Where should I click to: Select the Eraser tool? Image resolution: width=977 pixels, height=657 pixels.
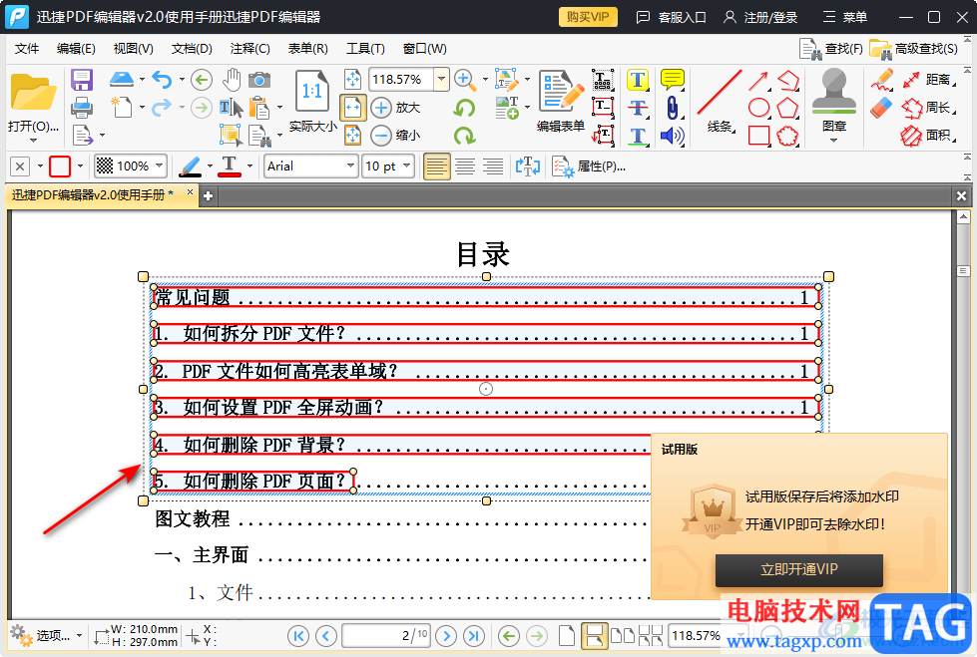[x=881, y=108]
